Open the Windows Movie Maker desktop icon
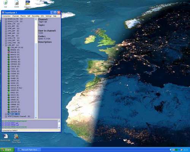 (x=16, y=138)
